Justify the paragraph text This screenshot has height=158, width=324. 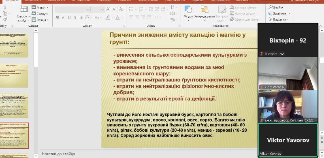149,17
